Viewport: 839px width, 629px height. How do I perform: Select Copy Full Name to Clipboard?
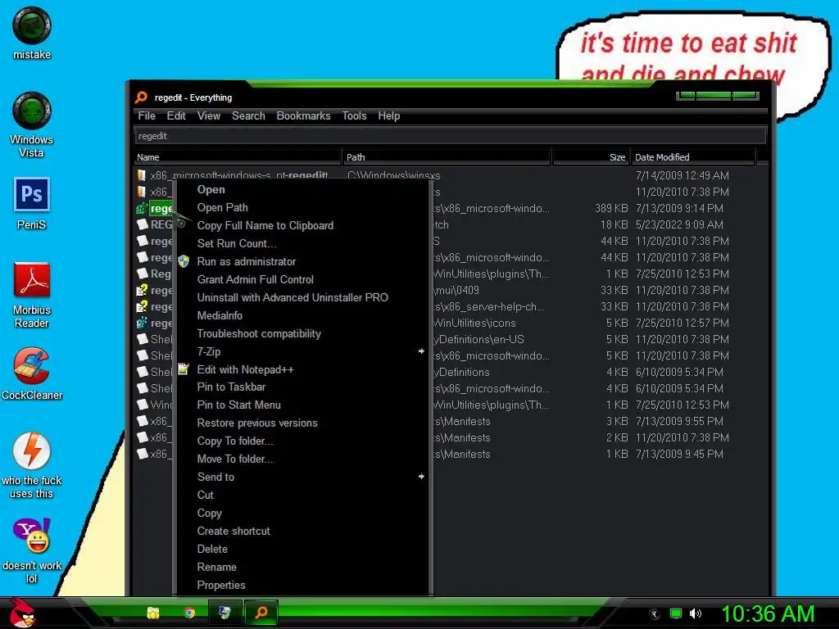(x=265, y=226)
